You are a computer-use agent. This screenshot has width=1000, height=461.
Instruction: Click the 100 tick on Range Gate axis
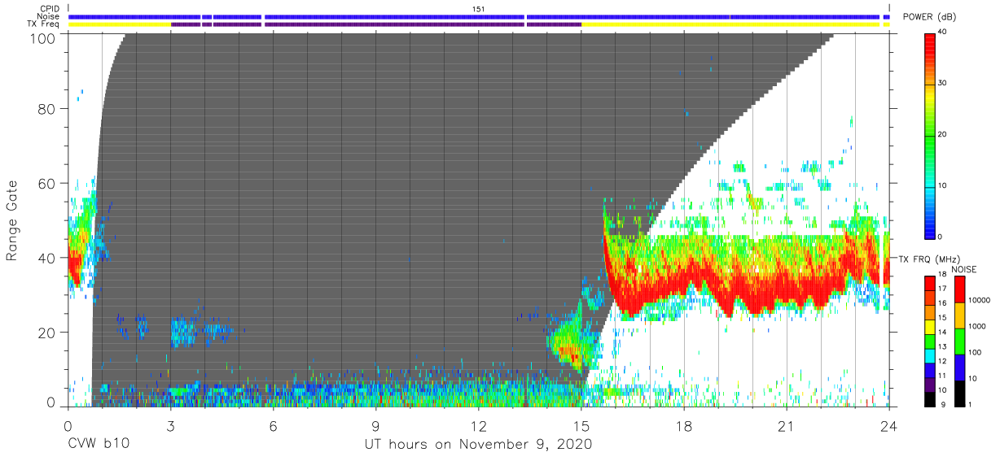tap(44, 39)
